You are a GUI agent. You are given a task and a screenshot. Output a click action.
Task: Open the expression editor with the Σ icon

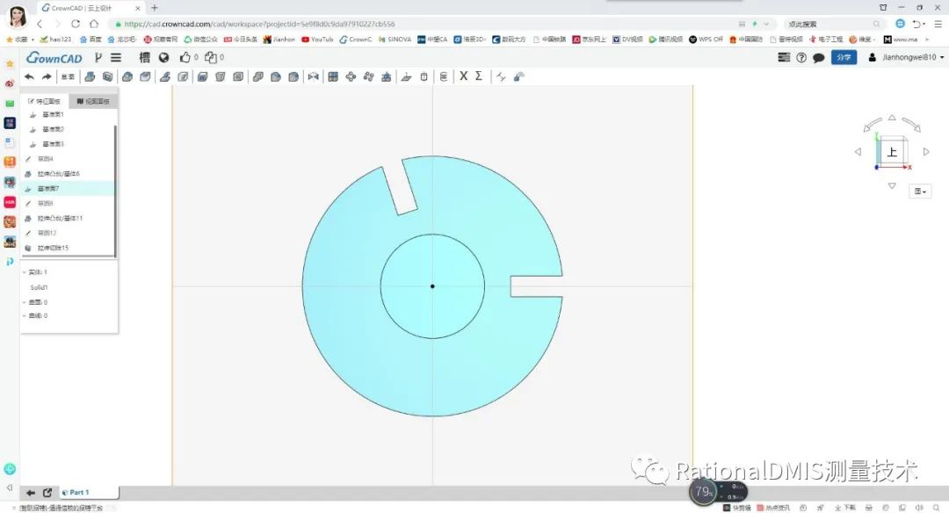click(478, 77)
